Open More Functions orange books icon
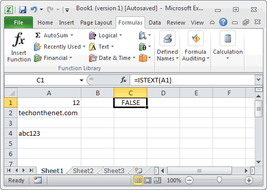This screenshot has height=190, width=267. pos(143,58)
